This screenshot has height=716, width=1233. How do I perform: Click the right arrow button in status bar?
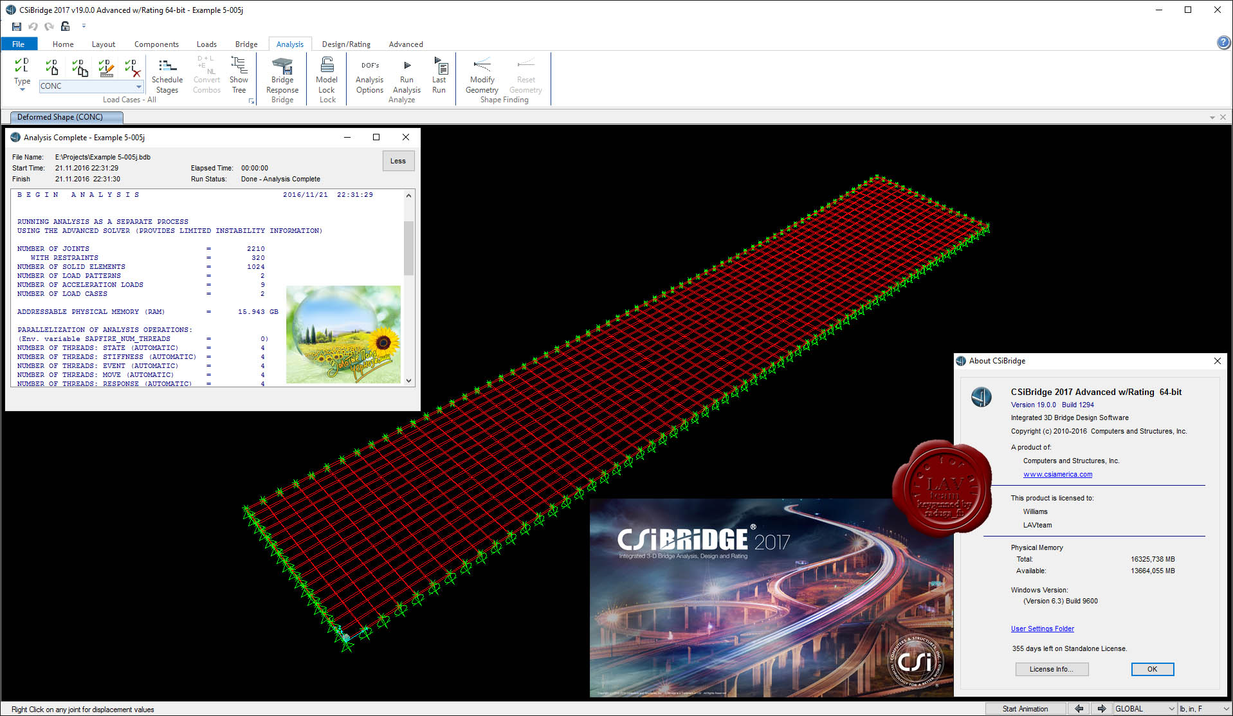[1102, 709]
